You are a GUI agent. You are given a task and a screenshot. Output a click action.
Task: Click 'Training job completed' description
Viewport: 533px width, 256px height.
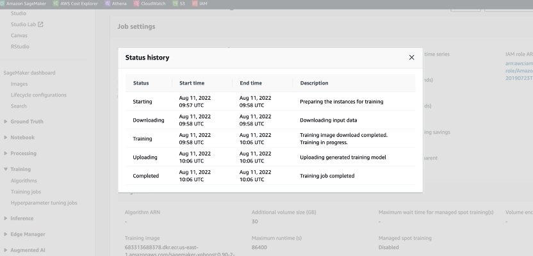click(327, 176)
